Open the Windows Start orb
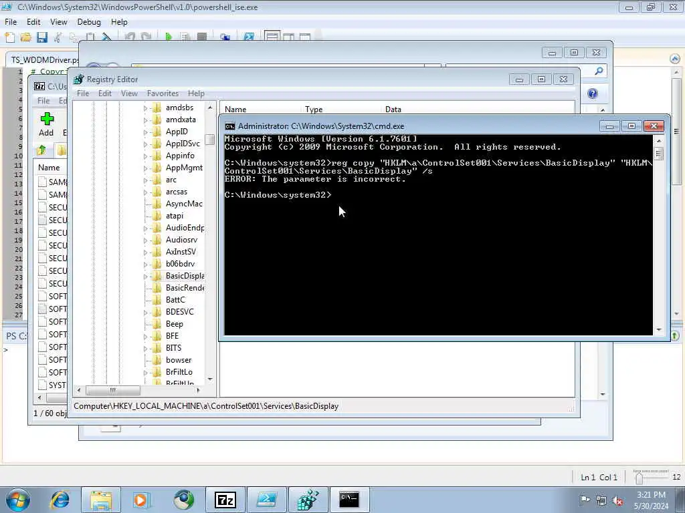 tap(18, 500)
